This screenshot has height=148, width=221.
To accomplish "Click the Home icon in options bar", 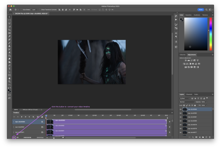I will coord(10,9).
